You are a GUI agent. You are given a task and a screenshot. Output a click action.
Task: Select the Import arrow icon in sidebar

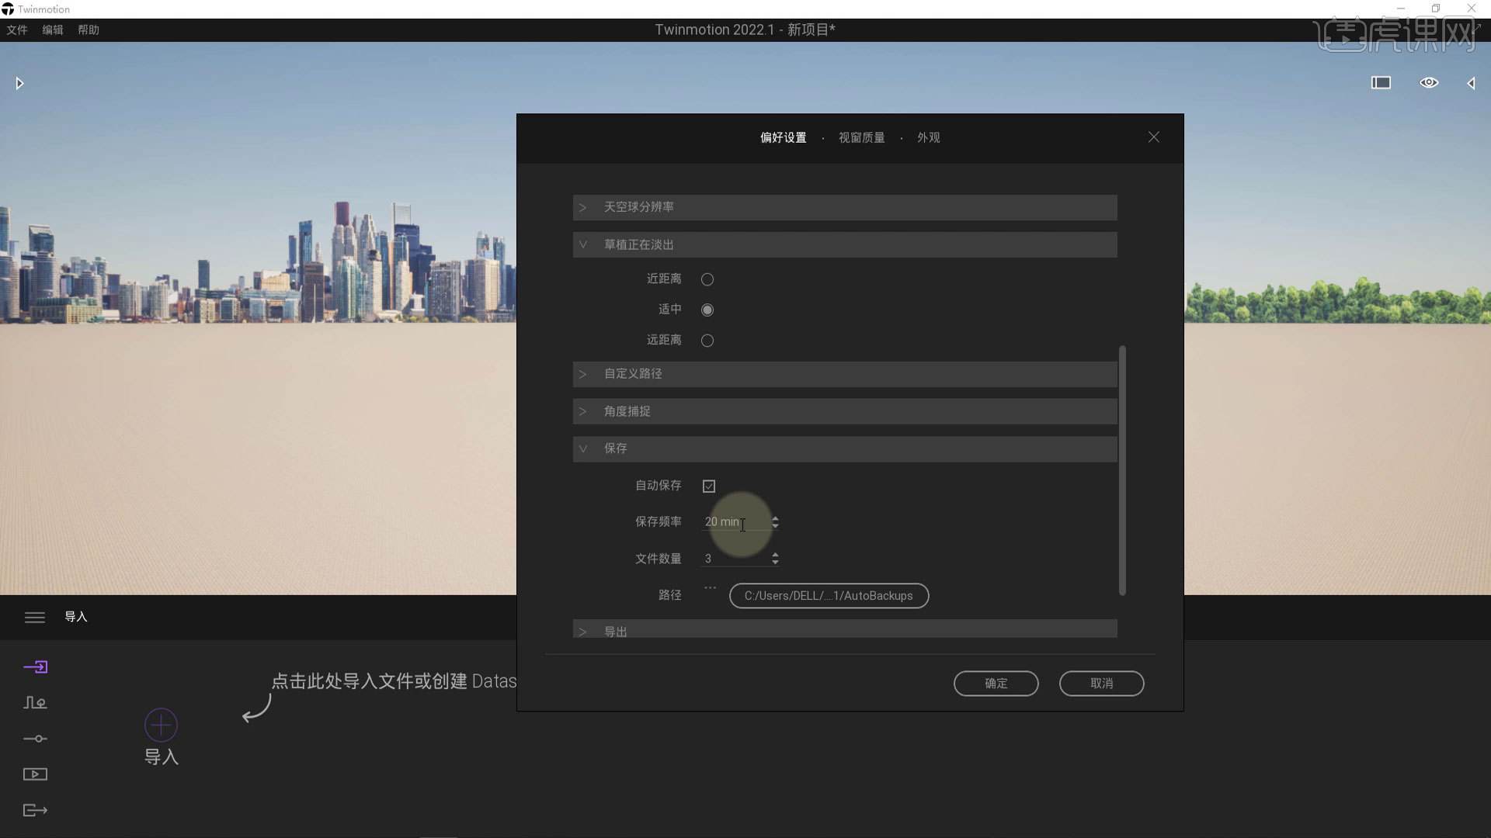(x=35, y=667)
